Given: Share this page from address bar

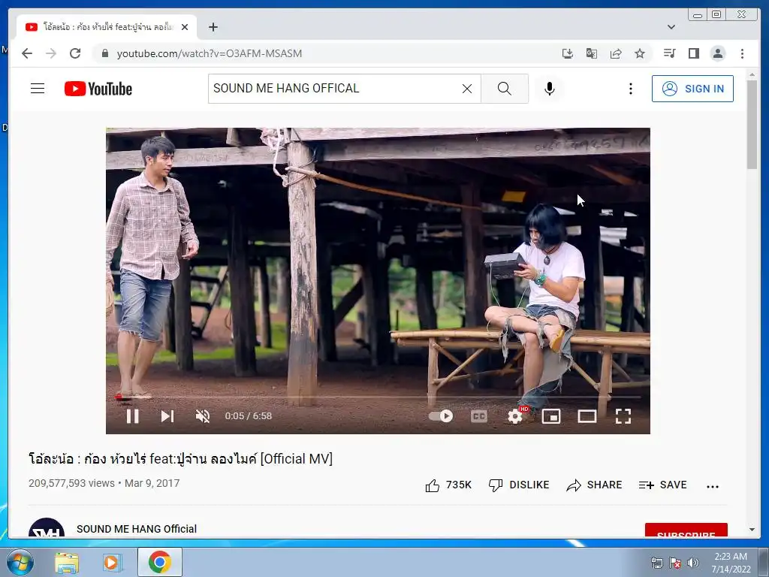Looking at the screenshot, I should coord(616,53).
